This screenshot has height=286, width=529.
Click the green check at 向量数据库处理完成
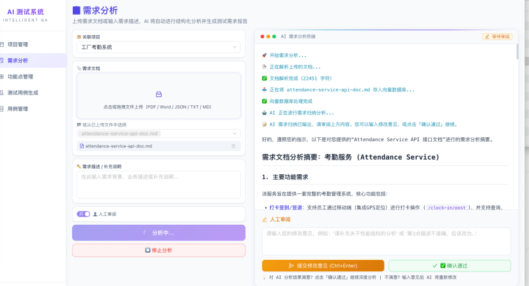click(264, 101)
